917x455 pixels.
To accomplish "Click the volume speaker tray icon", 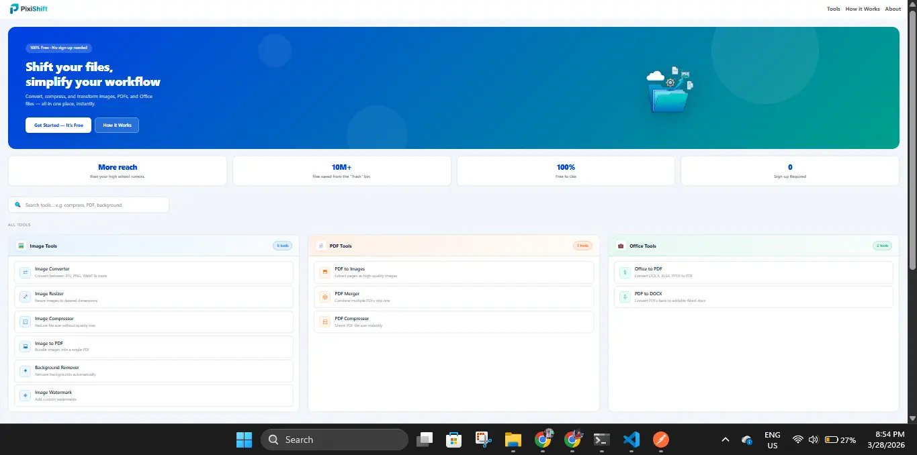I will 813,440.
